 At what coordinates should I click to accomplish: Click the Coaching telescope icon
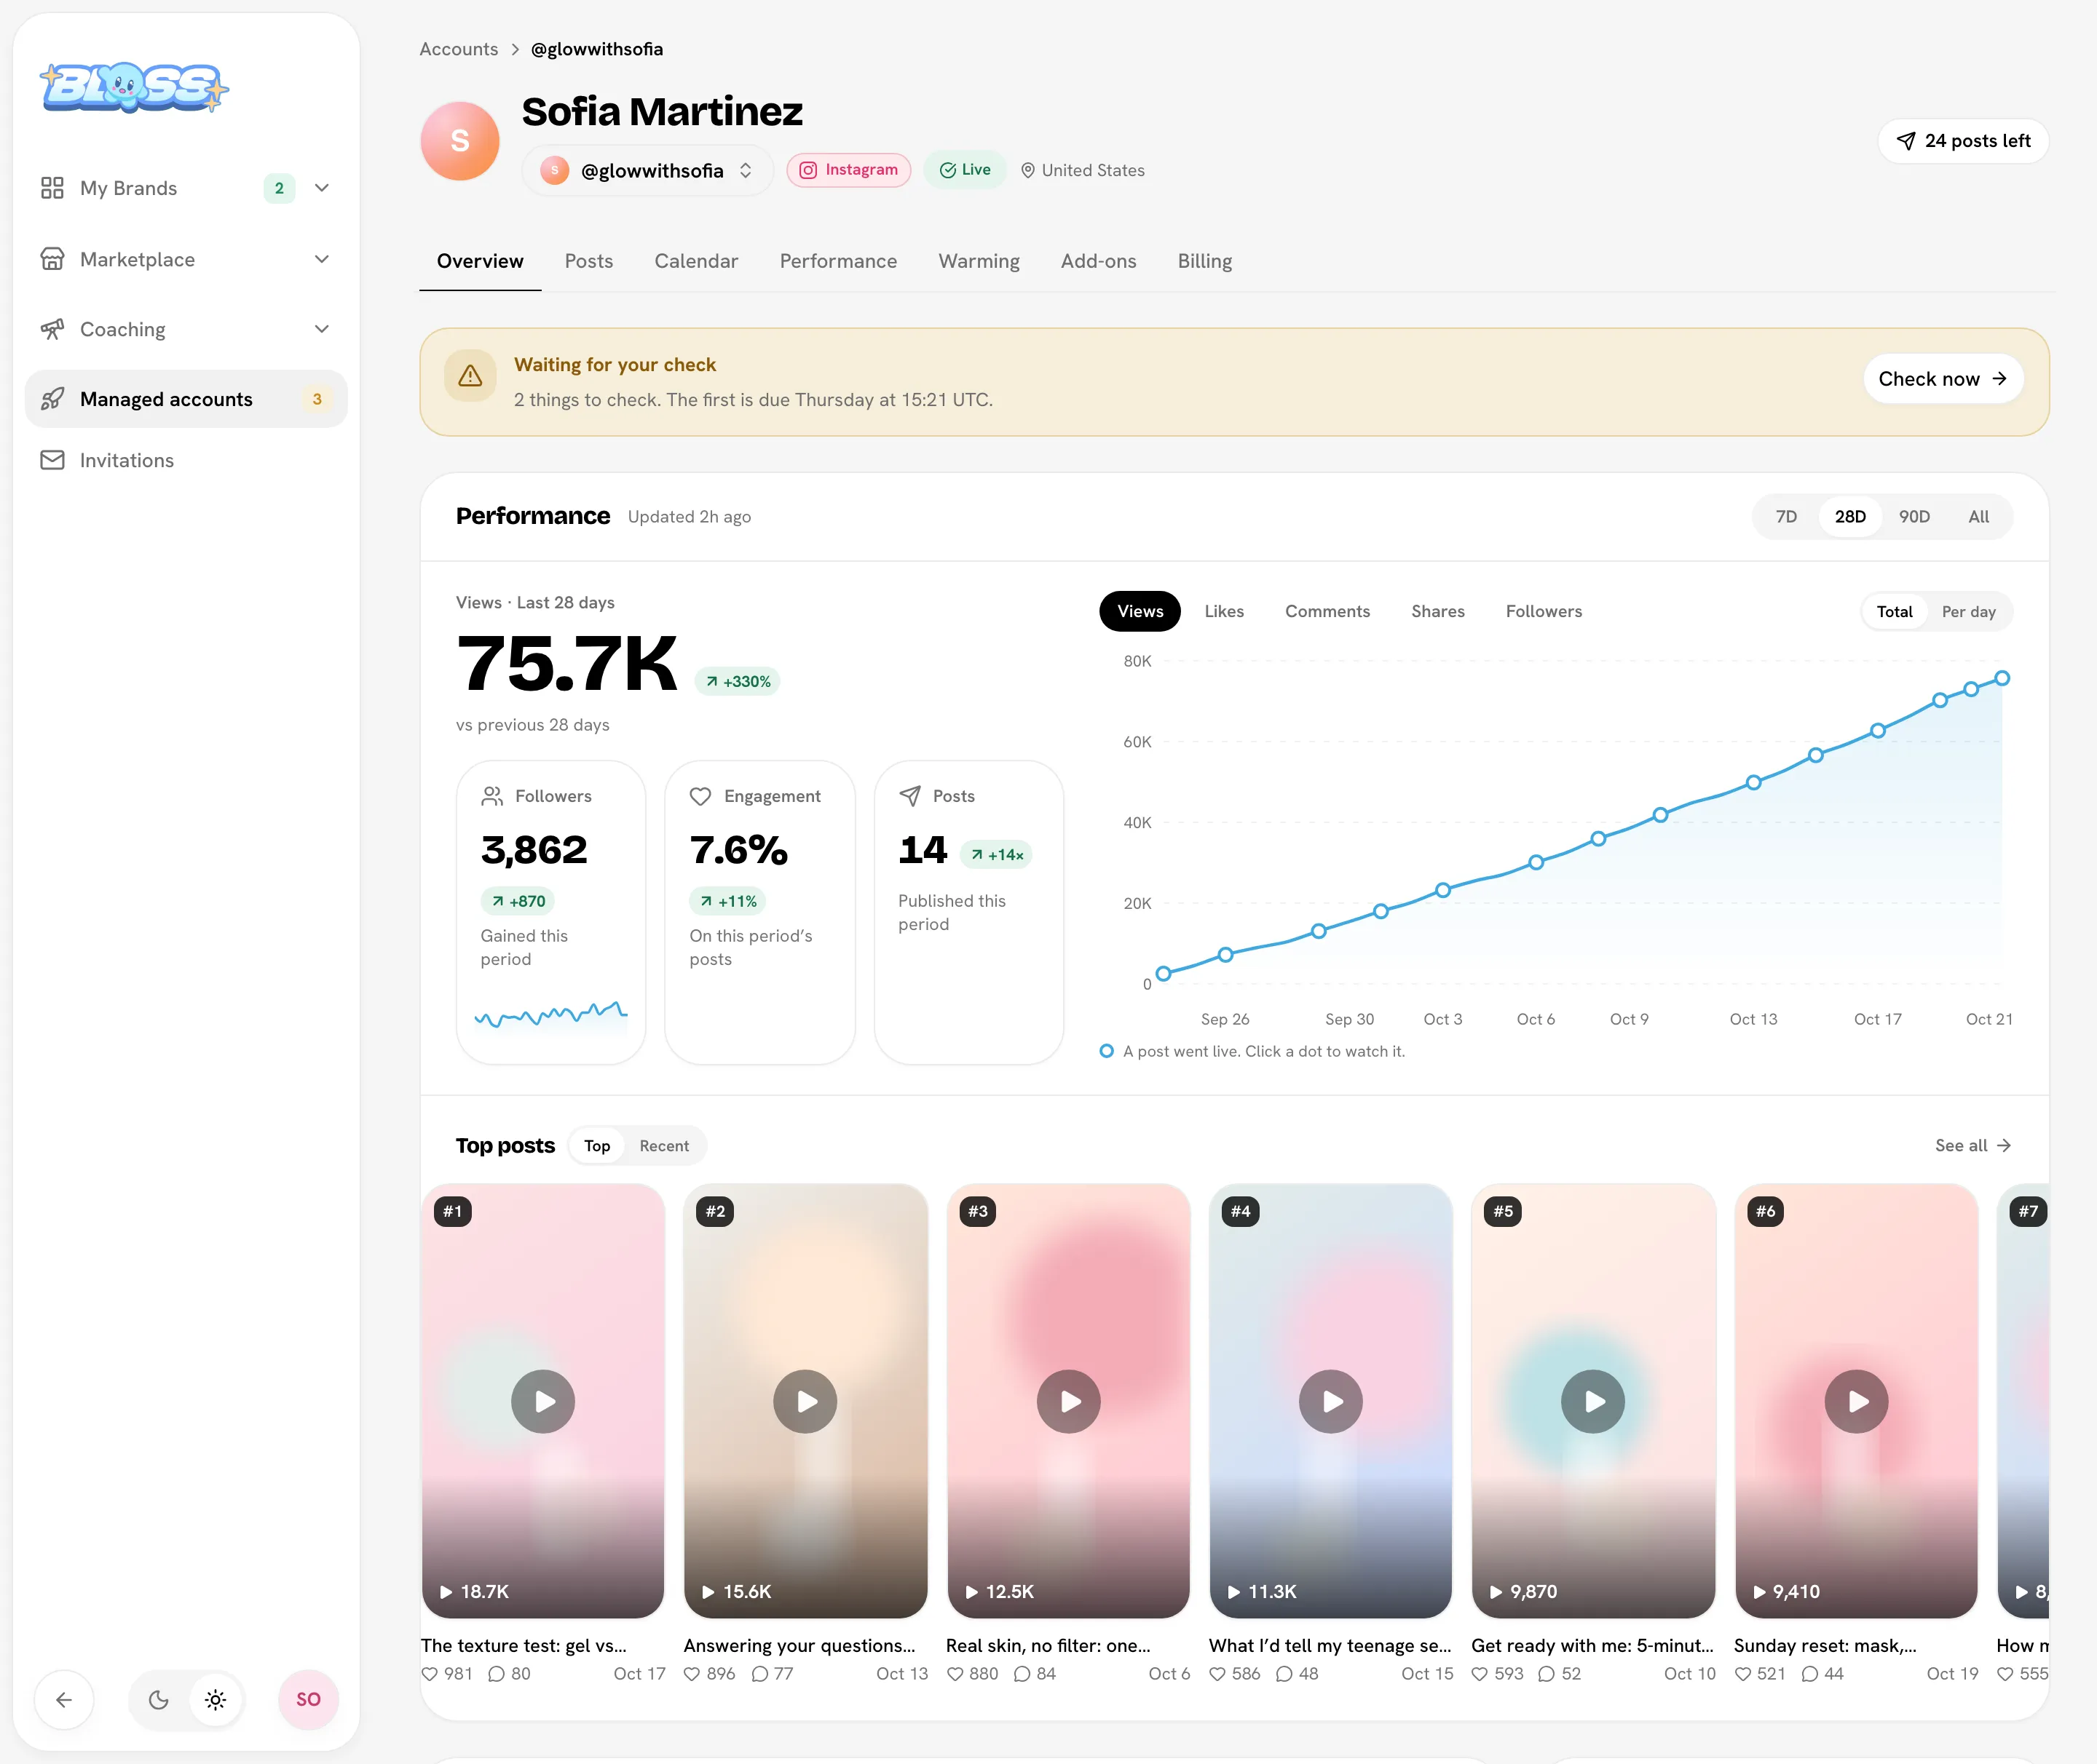coord(52,329)
